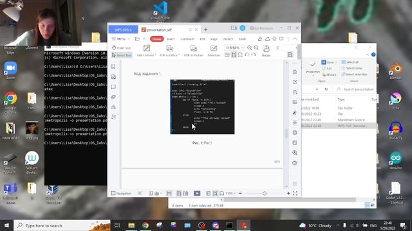The height and width of the screenshot is (231, 412).
Task: Switch to the Comment ribbon tab
Action: click(x=187, y=38)
